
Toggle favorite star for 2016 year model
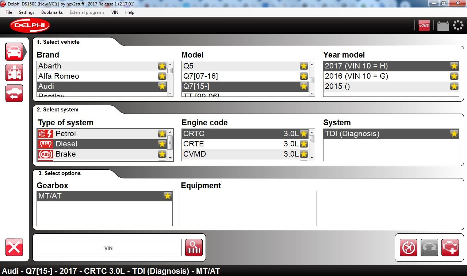tap(454, 76)
